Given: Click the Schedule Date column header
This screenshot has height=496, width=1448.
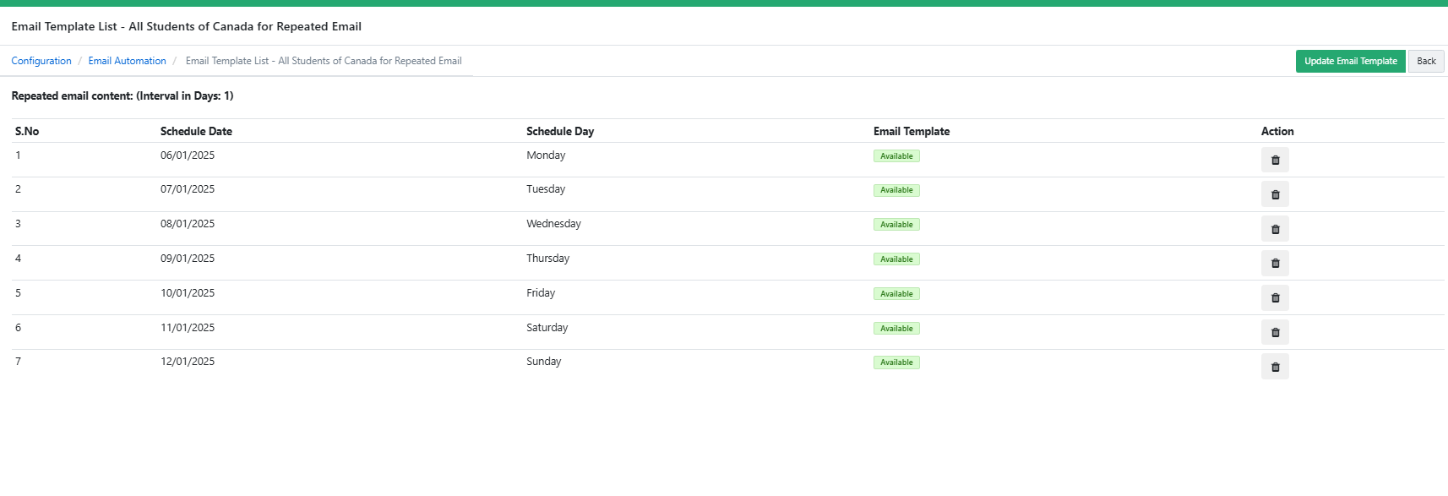Looking at the screenshot, I should (196, 131).
